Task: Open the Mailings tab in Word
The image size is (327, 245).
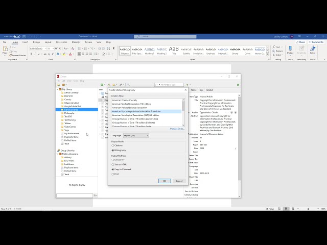Action: coord(76,42)
